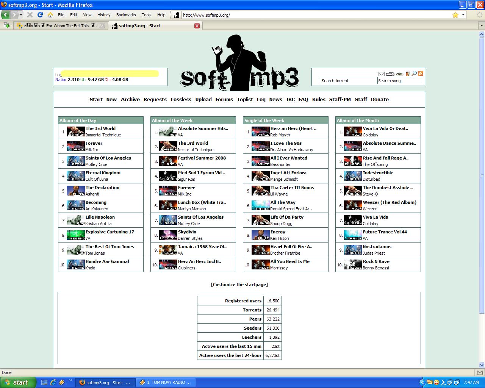Close the softmp3.org - Start tab
This screenshot has width=485, height=388.
coord(197,26)
